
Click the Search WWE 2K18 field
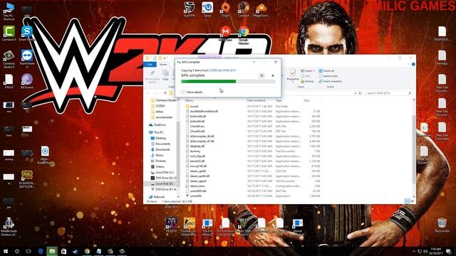tap(388, 93)
